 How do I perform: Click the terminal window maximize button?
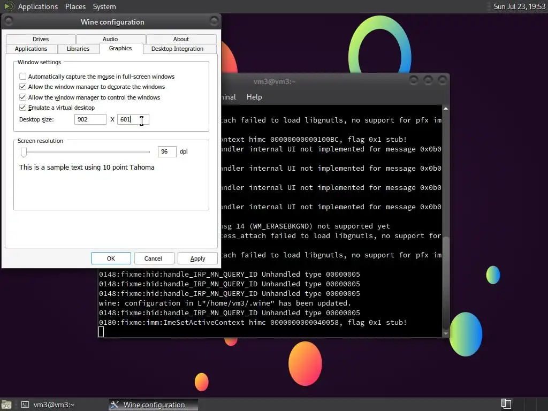pyautogui.click(x=428, y=80)
